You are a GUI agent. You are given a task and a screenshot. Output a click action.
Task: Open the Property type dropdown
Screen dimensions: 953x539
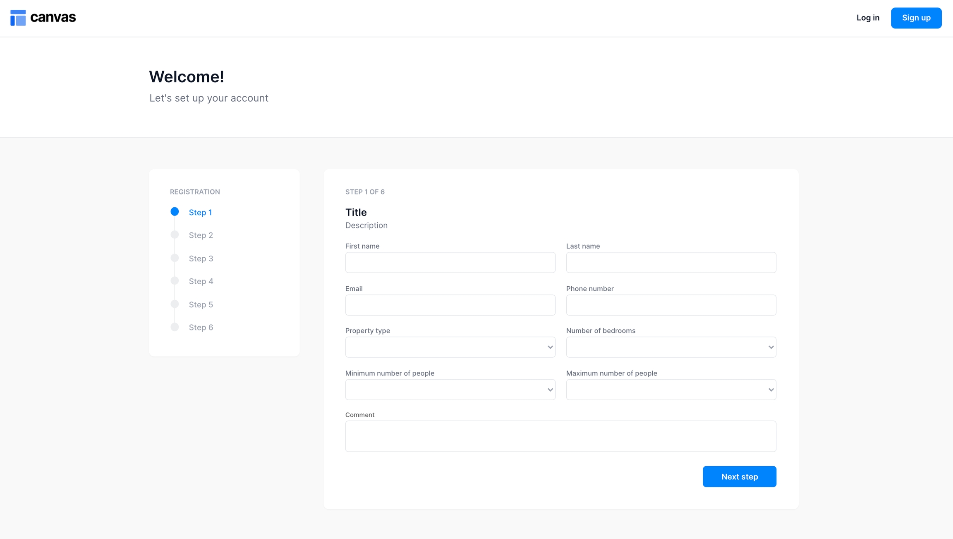pos(450,347)
